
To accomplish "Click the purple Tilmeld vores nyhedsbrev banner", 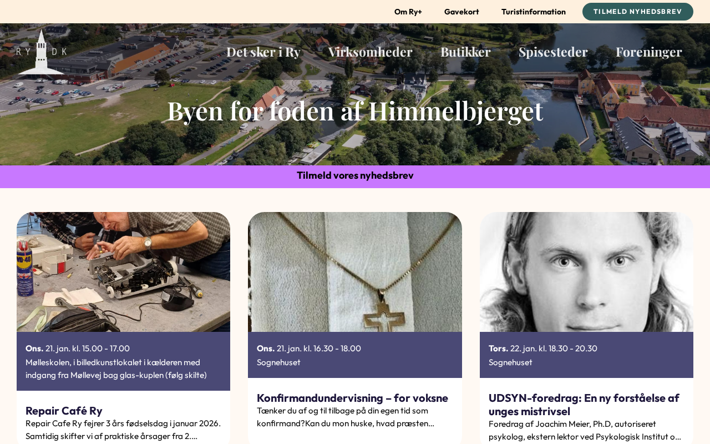I will pos(355,176).
